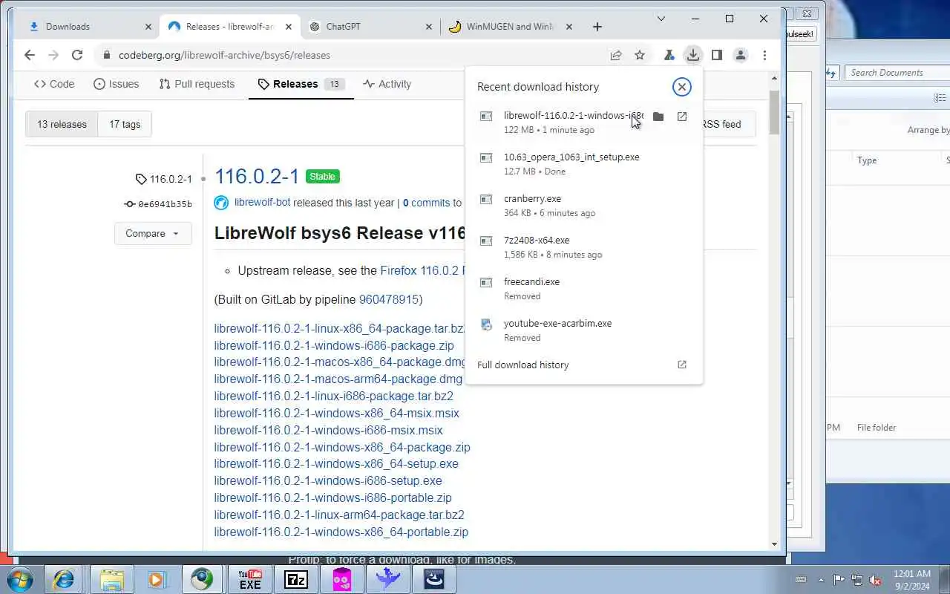Download windows-i686-setup.exe
This screenshot has height=594, width=950.
tap(328, 480)
